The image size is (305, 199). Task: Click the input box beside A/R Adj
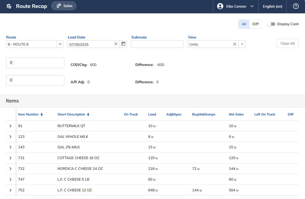(35, 80)
